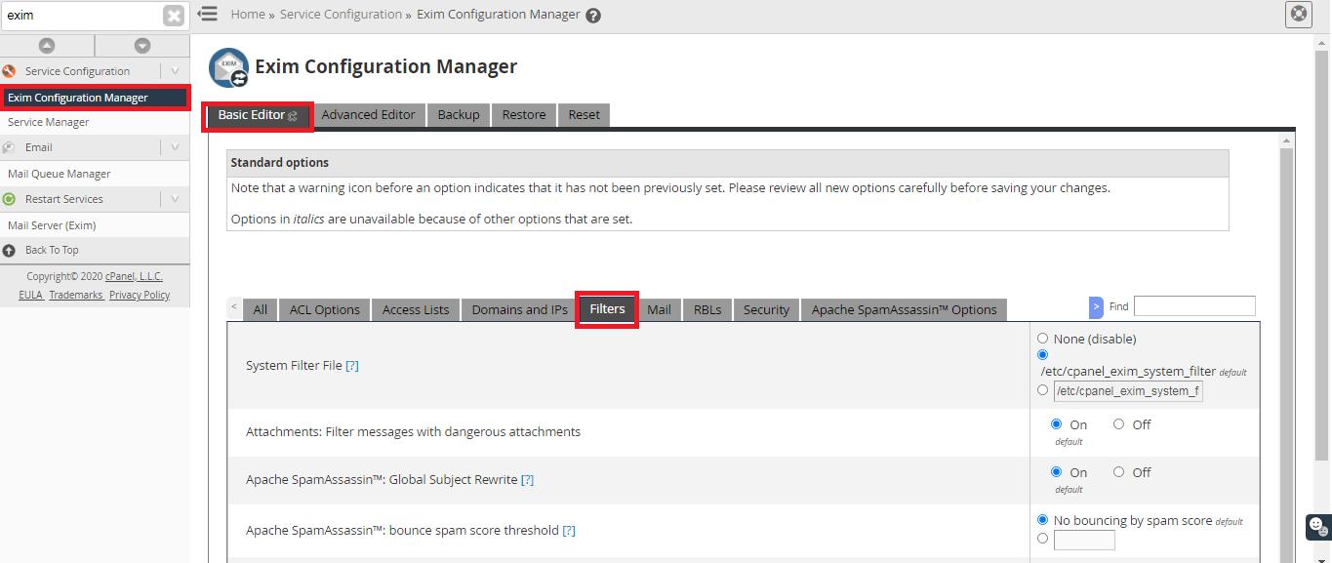Open the feedback smiley widget

click(1318, 526)
